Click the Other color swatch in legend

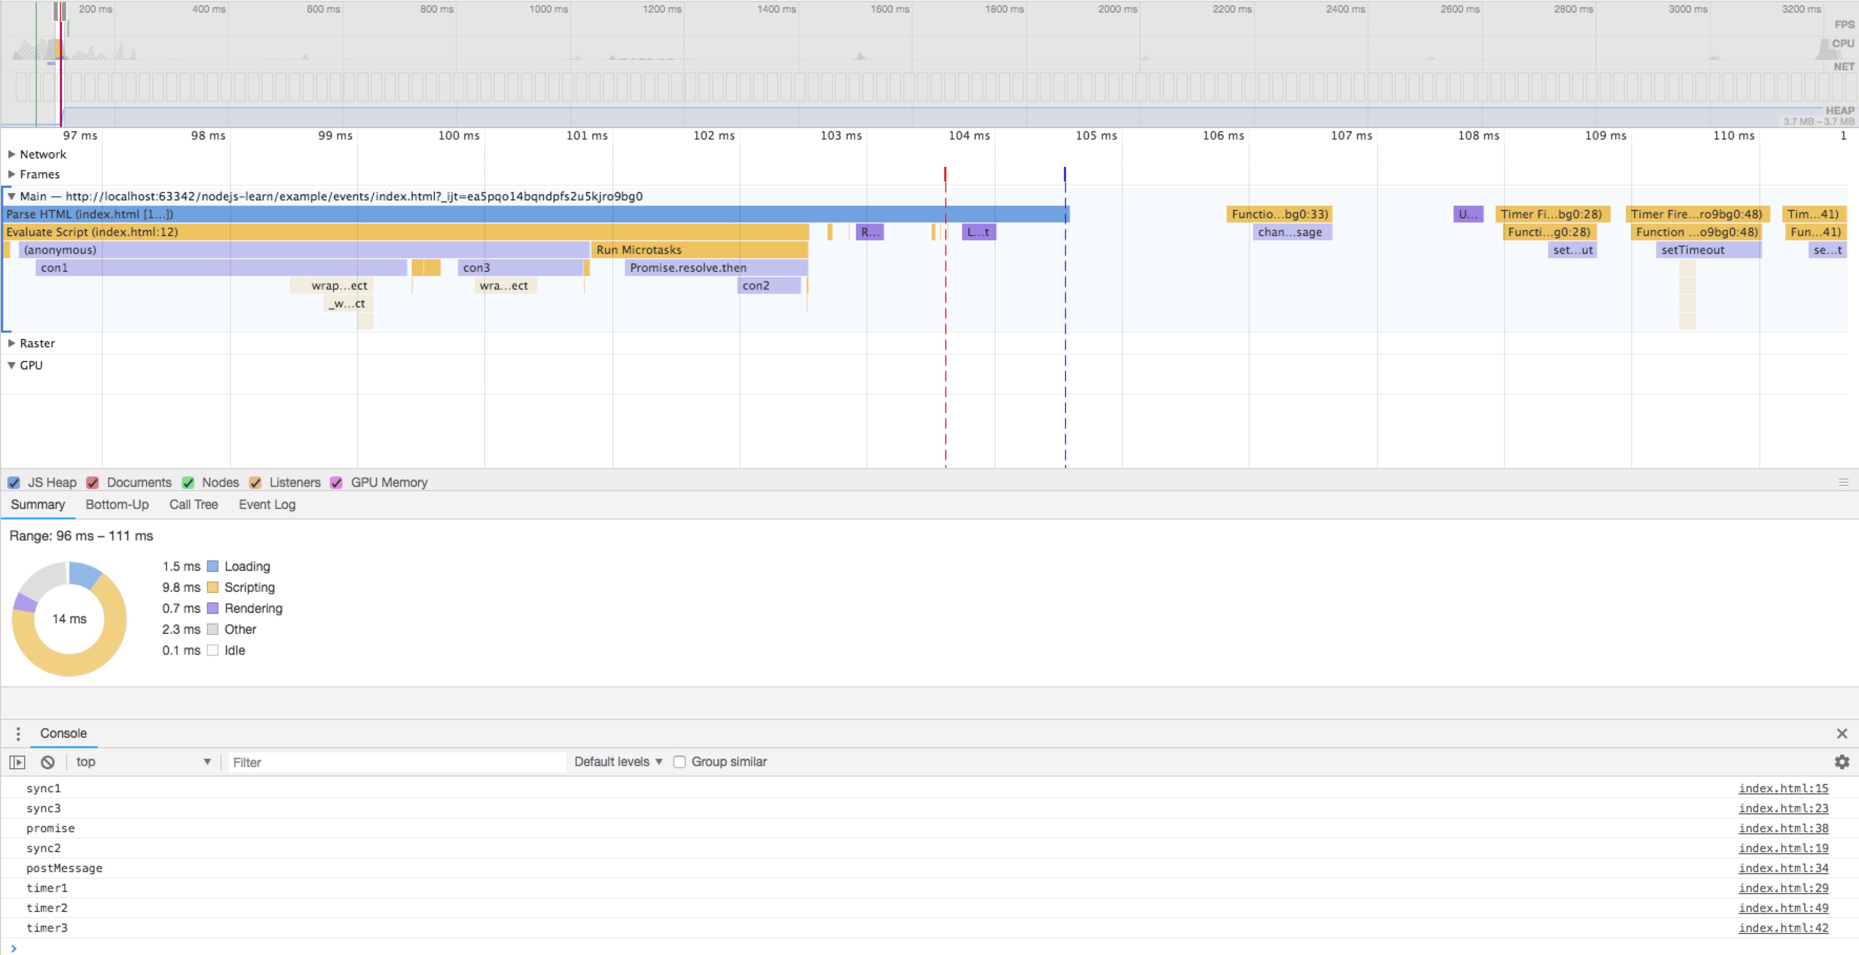coord(213,629)
